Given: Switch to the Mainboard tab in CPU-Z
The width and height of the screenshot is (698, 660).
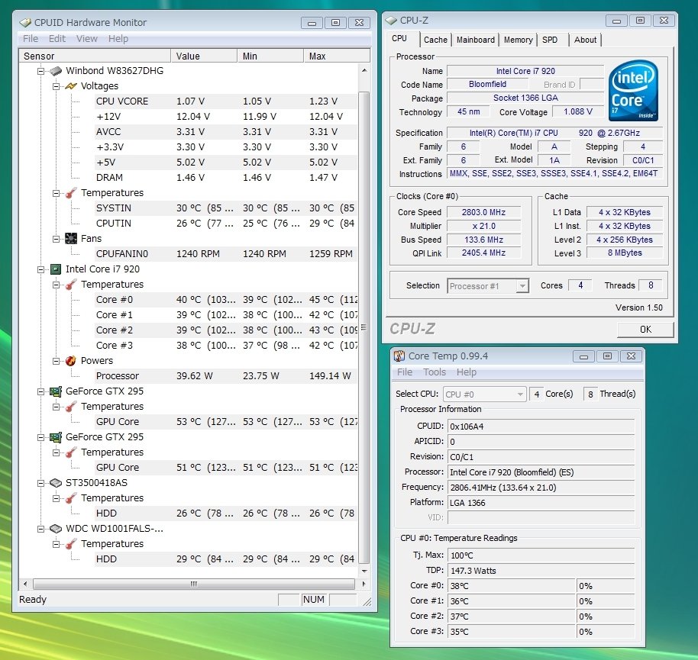Looking at the screenshot, I should [x=476, y=40].
